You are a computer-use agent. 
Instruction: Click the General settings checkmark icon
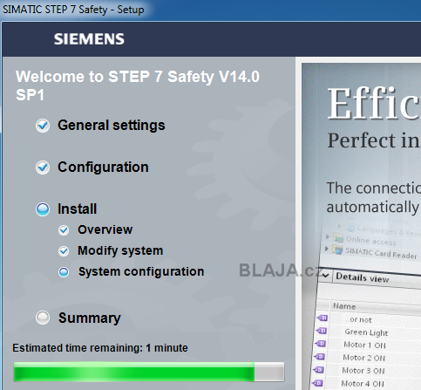click(x=43, y=126)
